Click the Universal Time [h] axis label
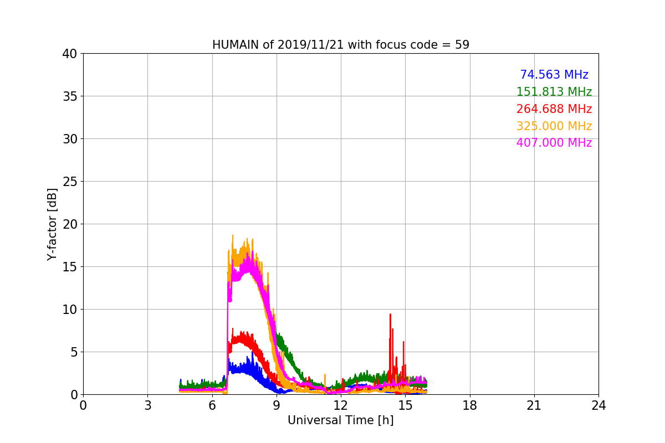Screen dimensions: 665x443 coord(340,420)
